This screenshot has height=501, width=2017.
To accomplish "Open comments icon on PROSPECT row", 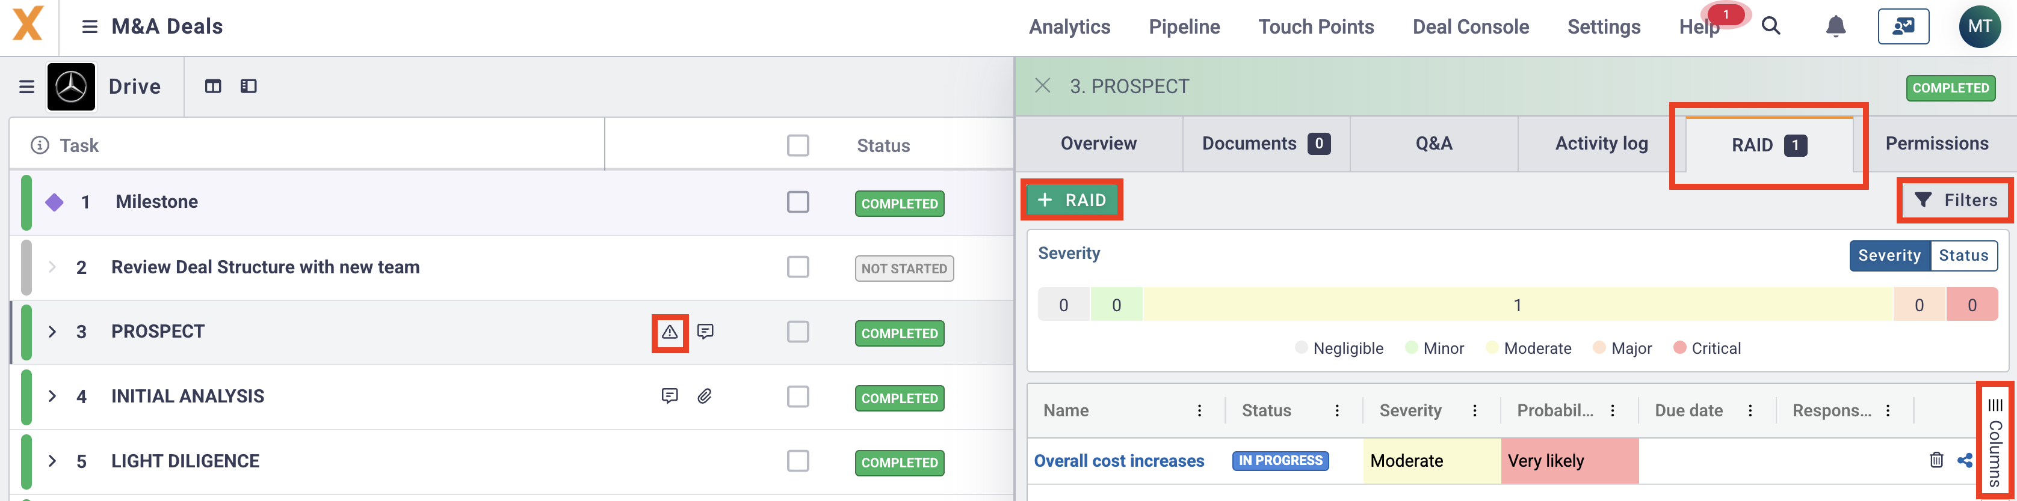I will [705, 332].
